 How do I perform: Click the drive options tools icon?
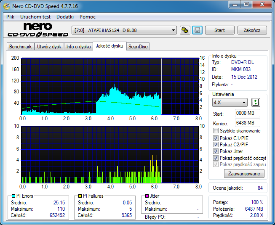[185, 30]
